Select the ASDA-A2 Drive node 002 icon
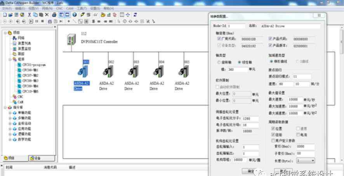Viewport: 344px width, 176px height. pyautogui.click(x=108, y=71)
